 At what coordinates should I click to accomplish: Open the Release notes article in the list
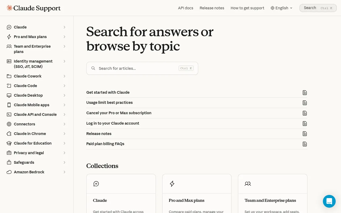tap(197, 134)
